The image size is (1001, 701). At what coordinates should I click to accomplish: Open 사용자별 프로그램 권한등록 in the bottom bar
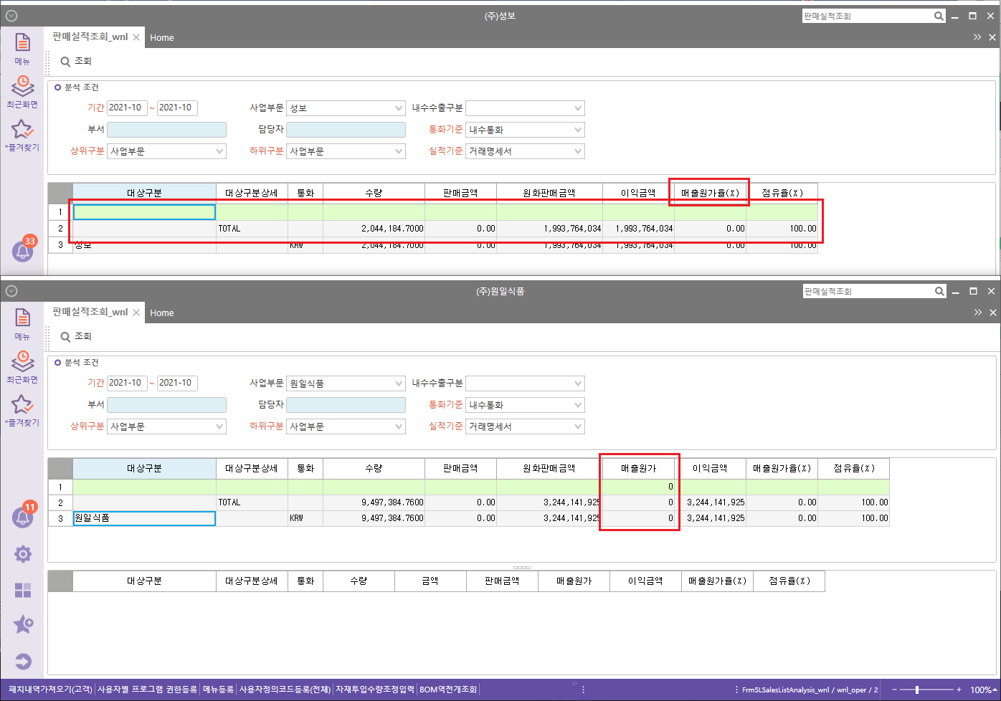147,690
